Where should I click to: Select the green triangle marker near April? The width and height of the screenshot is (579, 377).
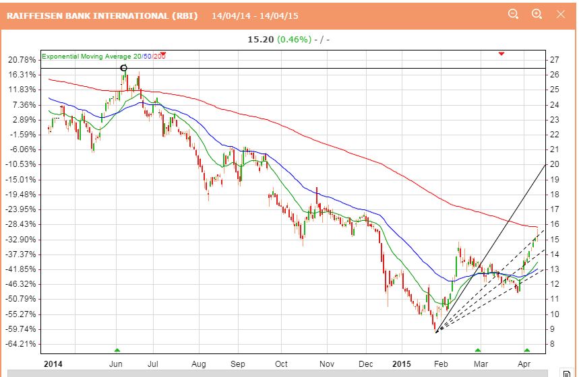point(527,350)
